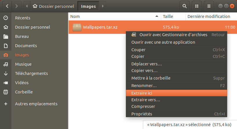Go back with the left arrow
Image resolution: width=237 pixels, height=129 pixels.
7,6
